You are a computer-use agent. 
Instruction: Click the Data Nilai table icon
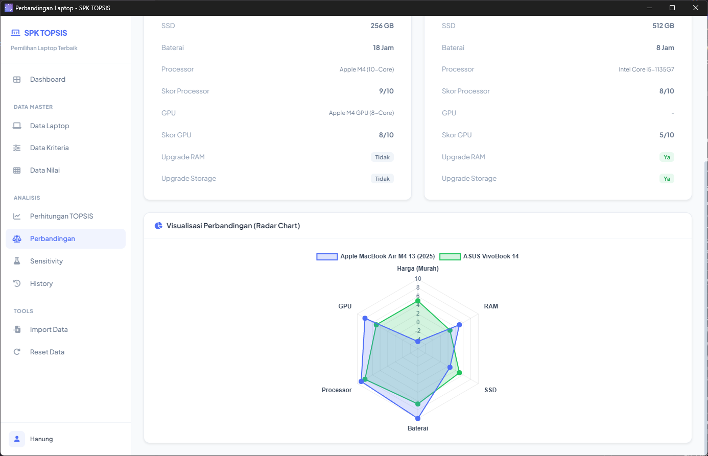[x=17, y=171]
